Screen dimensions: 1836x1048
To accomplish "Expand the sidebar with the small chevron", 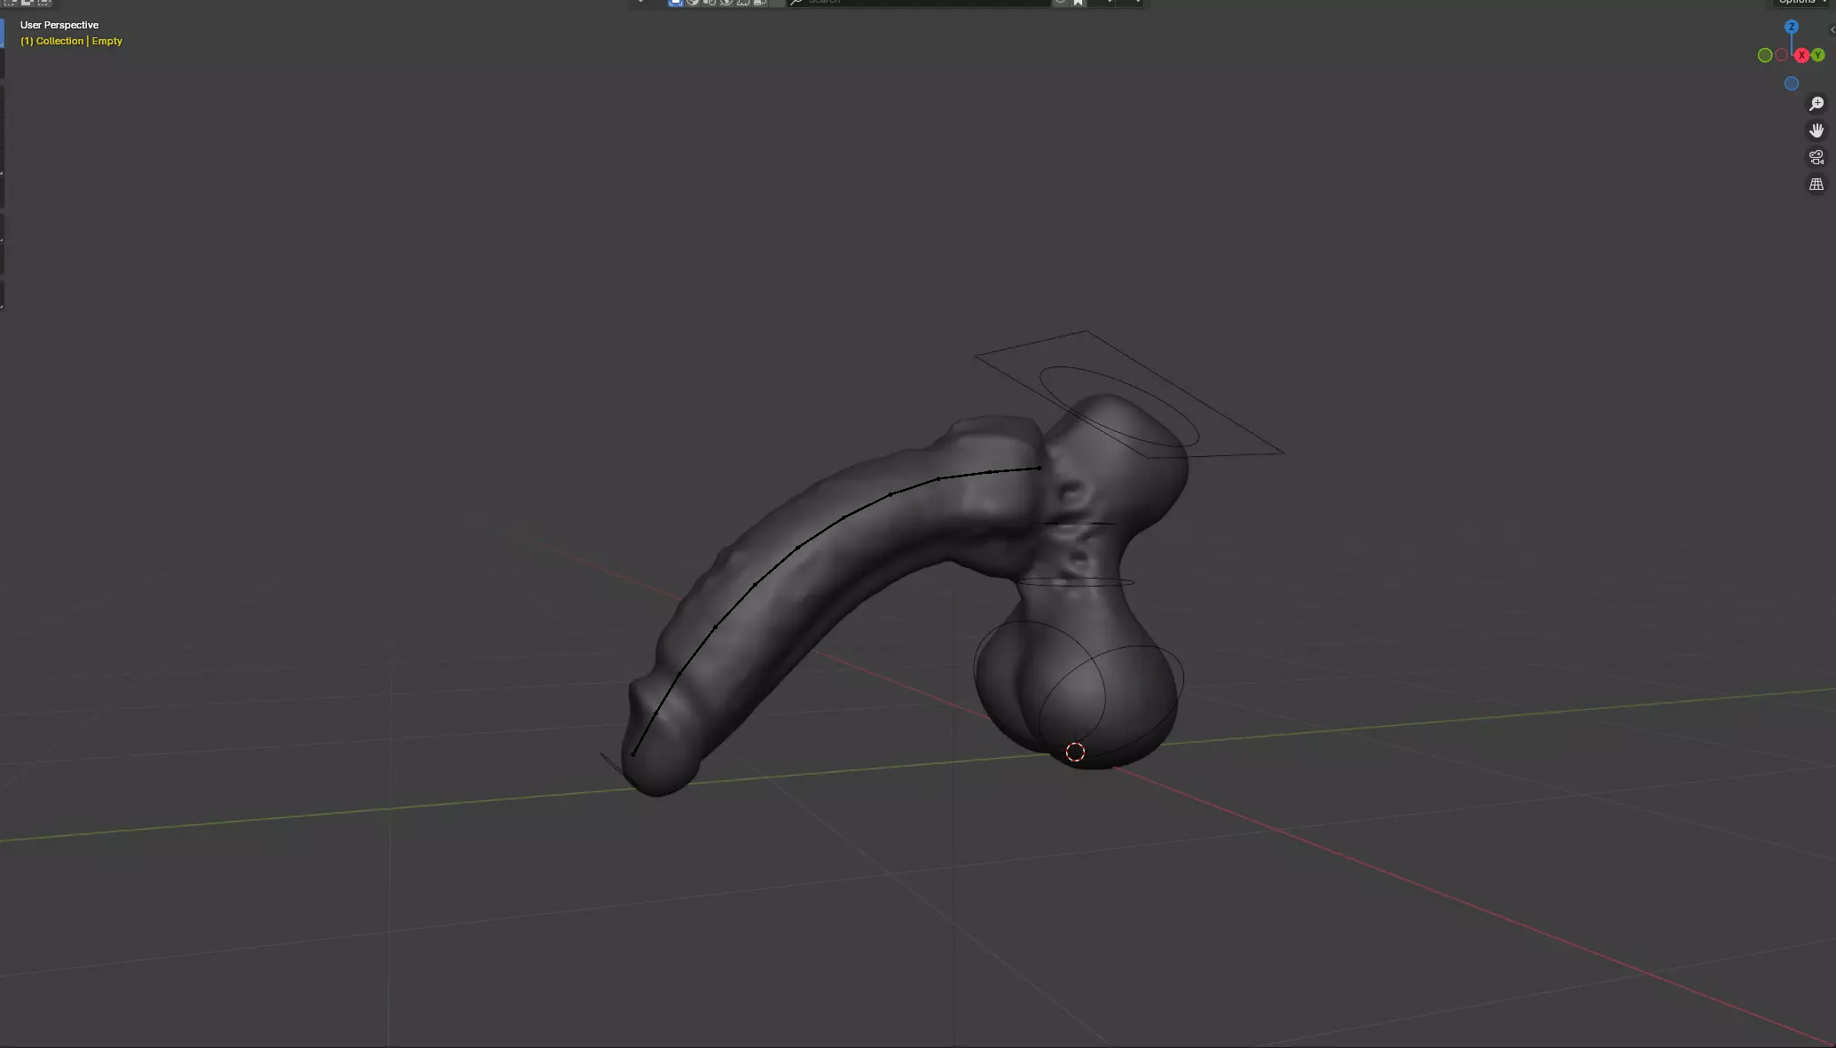I will (x=1832, y=29).
